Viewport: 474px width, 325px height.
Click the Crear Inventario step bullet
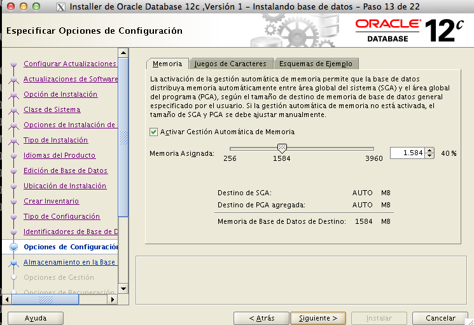13,201
